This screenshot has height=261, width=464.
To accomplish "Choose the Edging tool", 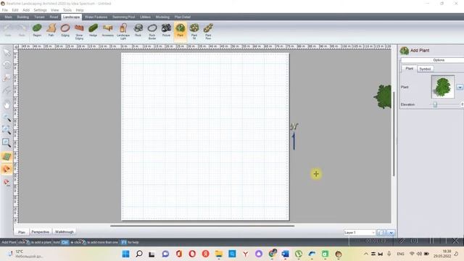I will pyautogui.click(x=65, y=30).
